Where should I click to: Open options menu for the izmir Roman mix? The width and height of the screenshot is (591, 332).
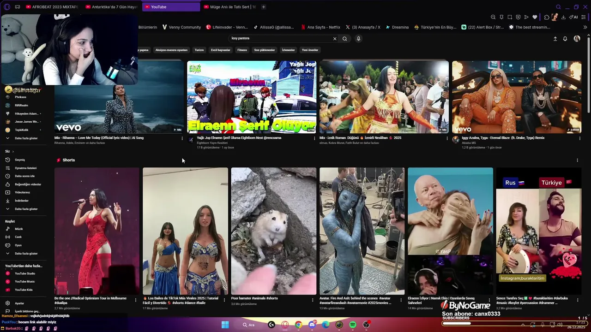(447, 138)
